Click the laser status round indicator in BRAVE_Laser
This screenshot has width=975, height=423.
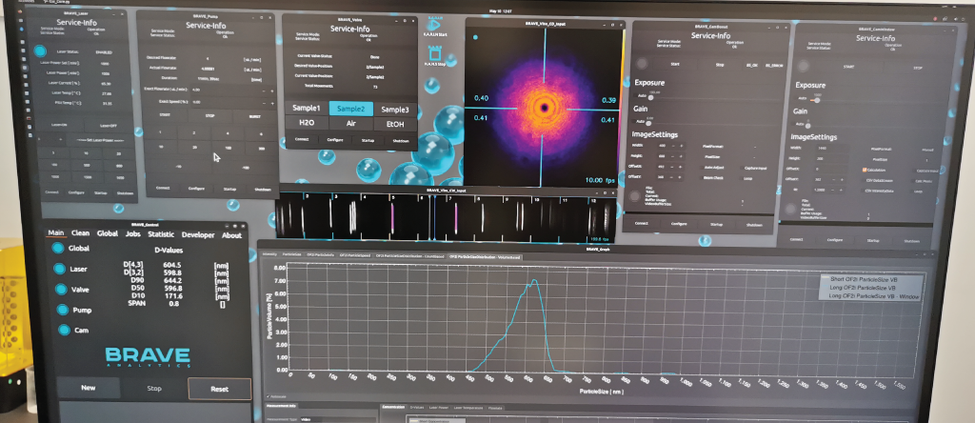[40, 51]
